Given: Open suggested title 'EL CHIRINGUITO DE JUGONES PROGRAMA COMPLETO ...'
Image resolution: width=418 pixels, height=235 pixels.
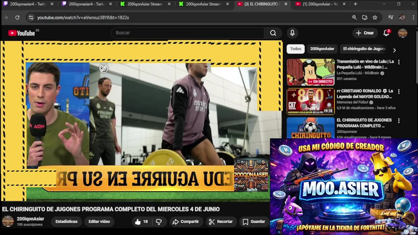Looking at the screenshot, I should click(364, 123).
